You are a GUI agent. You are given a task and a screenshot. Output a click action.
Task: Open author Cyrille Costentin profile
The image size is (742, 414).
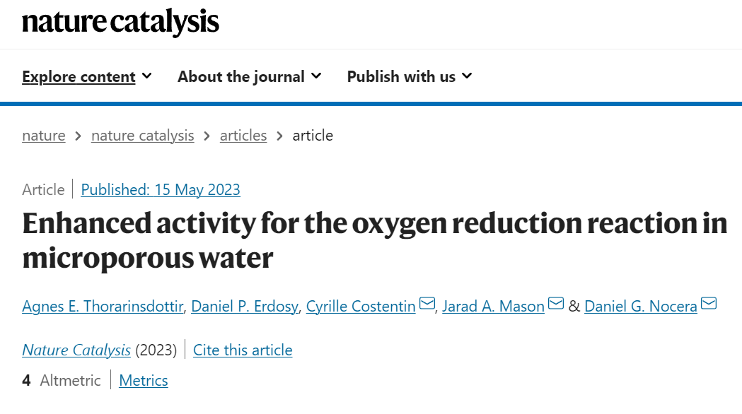(x=361, y=306)
